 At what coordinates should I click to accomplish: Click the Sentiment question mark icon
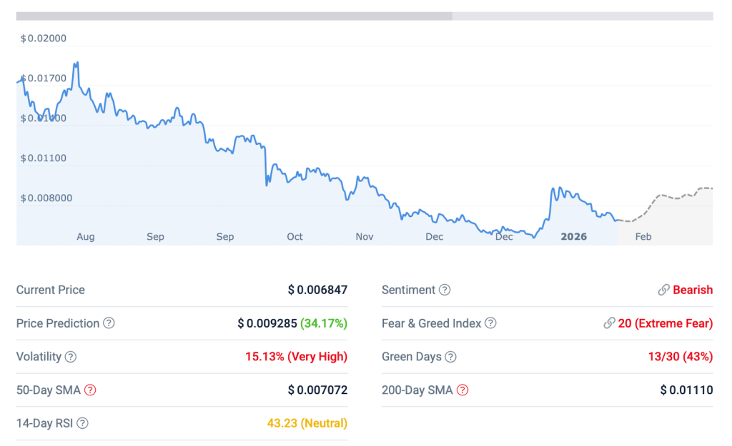(445, 290)
